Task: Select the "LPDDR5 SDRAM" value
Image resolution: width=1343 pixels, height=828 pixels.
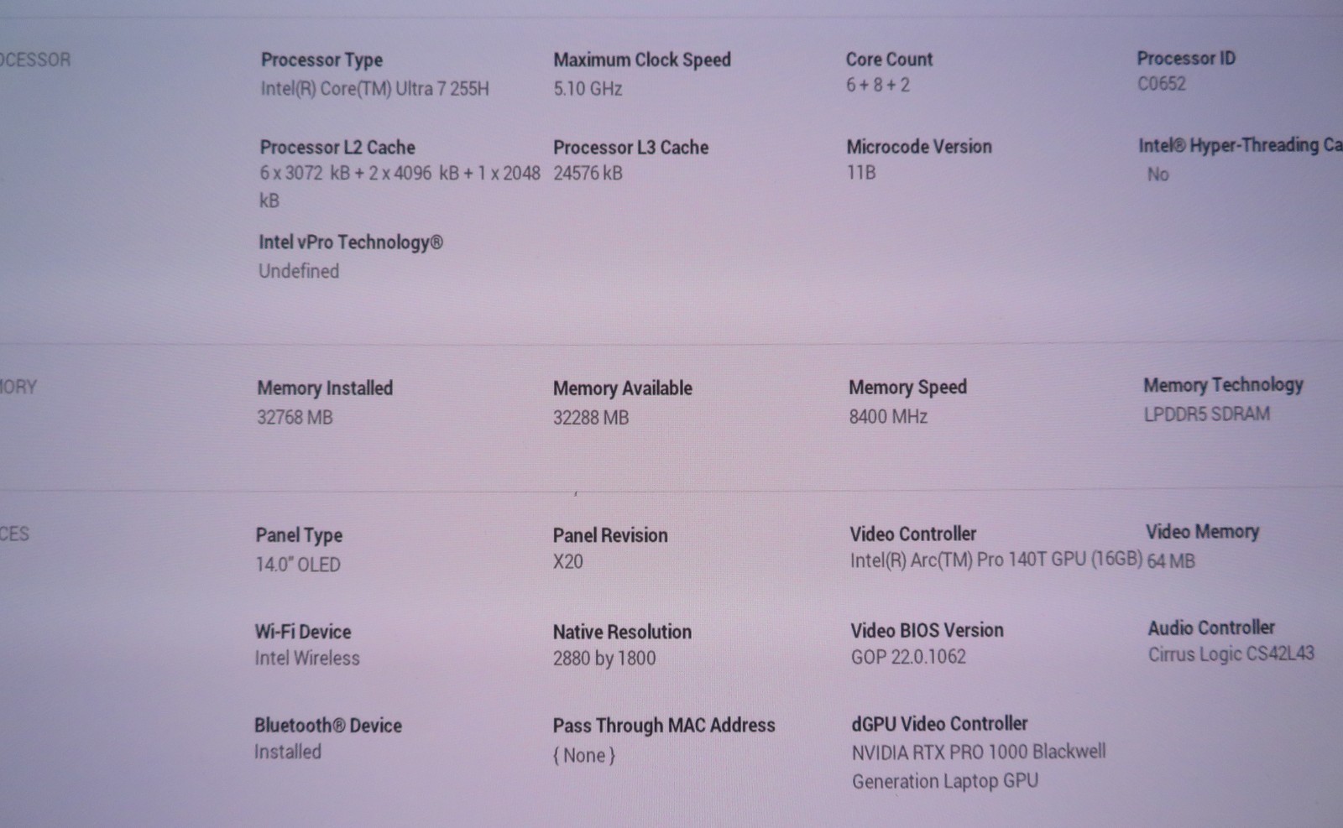Action: click(x=1207, y=414)
